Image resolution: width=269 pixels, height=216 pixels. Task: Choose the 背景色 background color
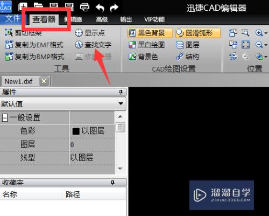point(143,57)
